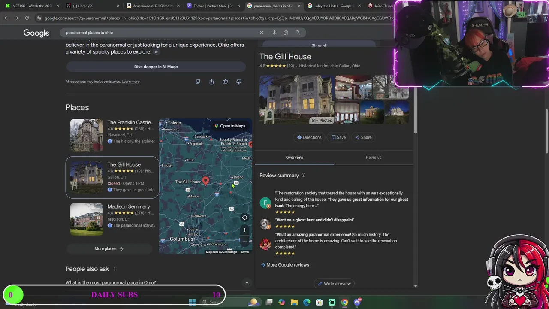The width and height of the screenshot is (549, 309).
Task: Give thumbs up to AI response
Action: [225, 82]
